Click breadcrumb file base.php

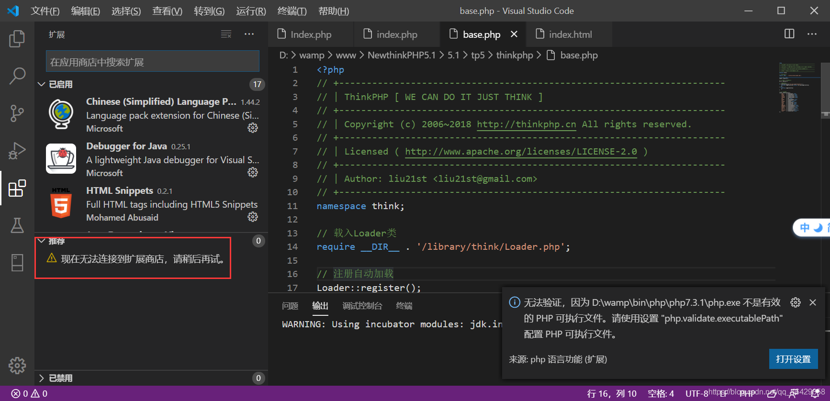[572, 55]
